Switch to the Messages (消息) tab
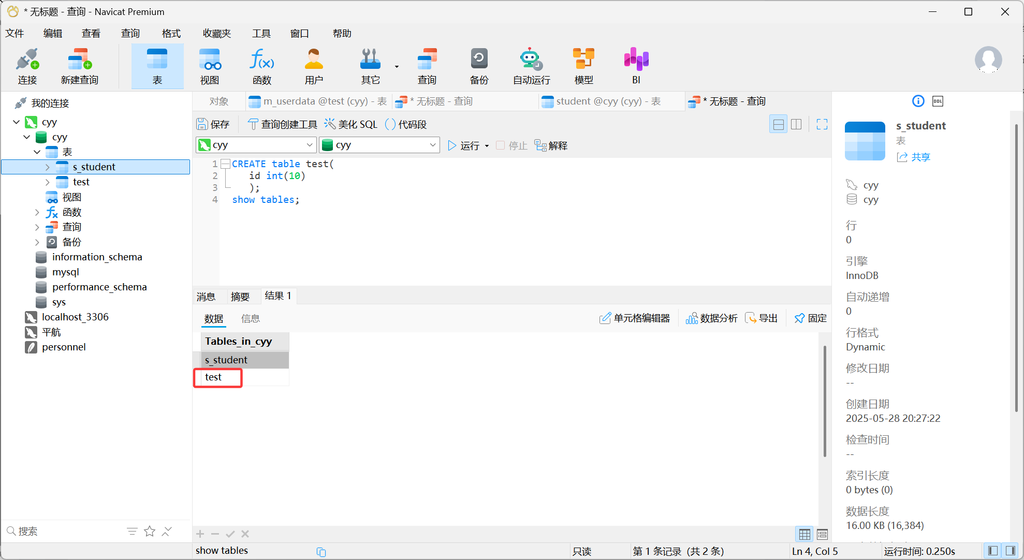1024x560 pixels. click(x=206, y=297)
